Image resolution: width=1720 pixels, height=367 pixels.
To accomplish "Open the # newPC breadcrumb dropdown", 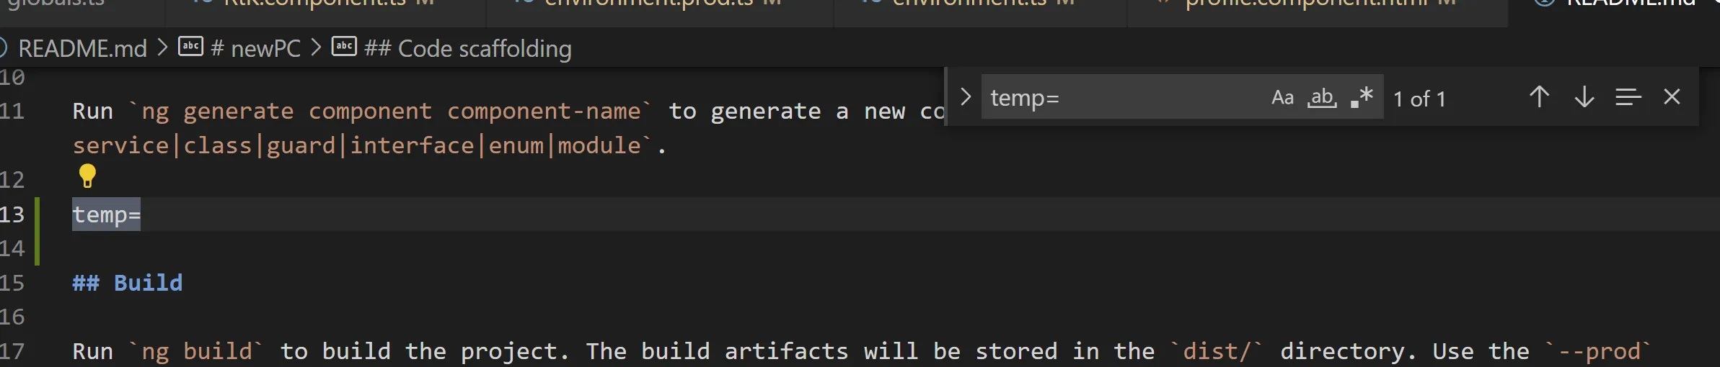I will coord(255,48).
